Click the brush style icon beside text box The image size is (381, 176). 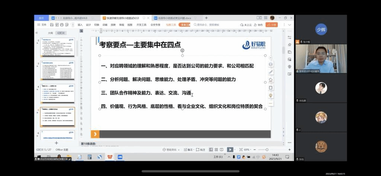click(270, 72)
